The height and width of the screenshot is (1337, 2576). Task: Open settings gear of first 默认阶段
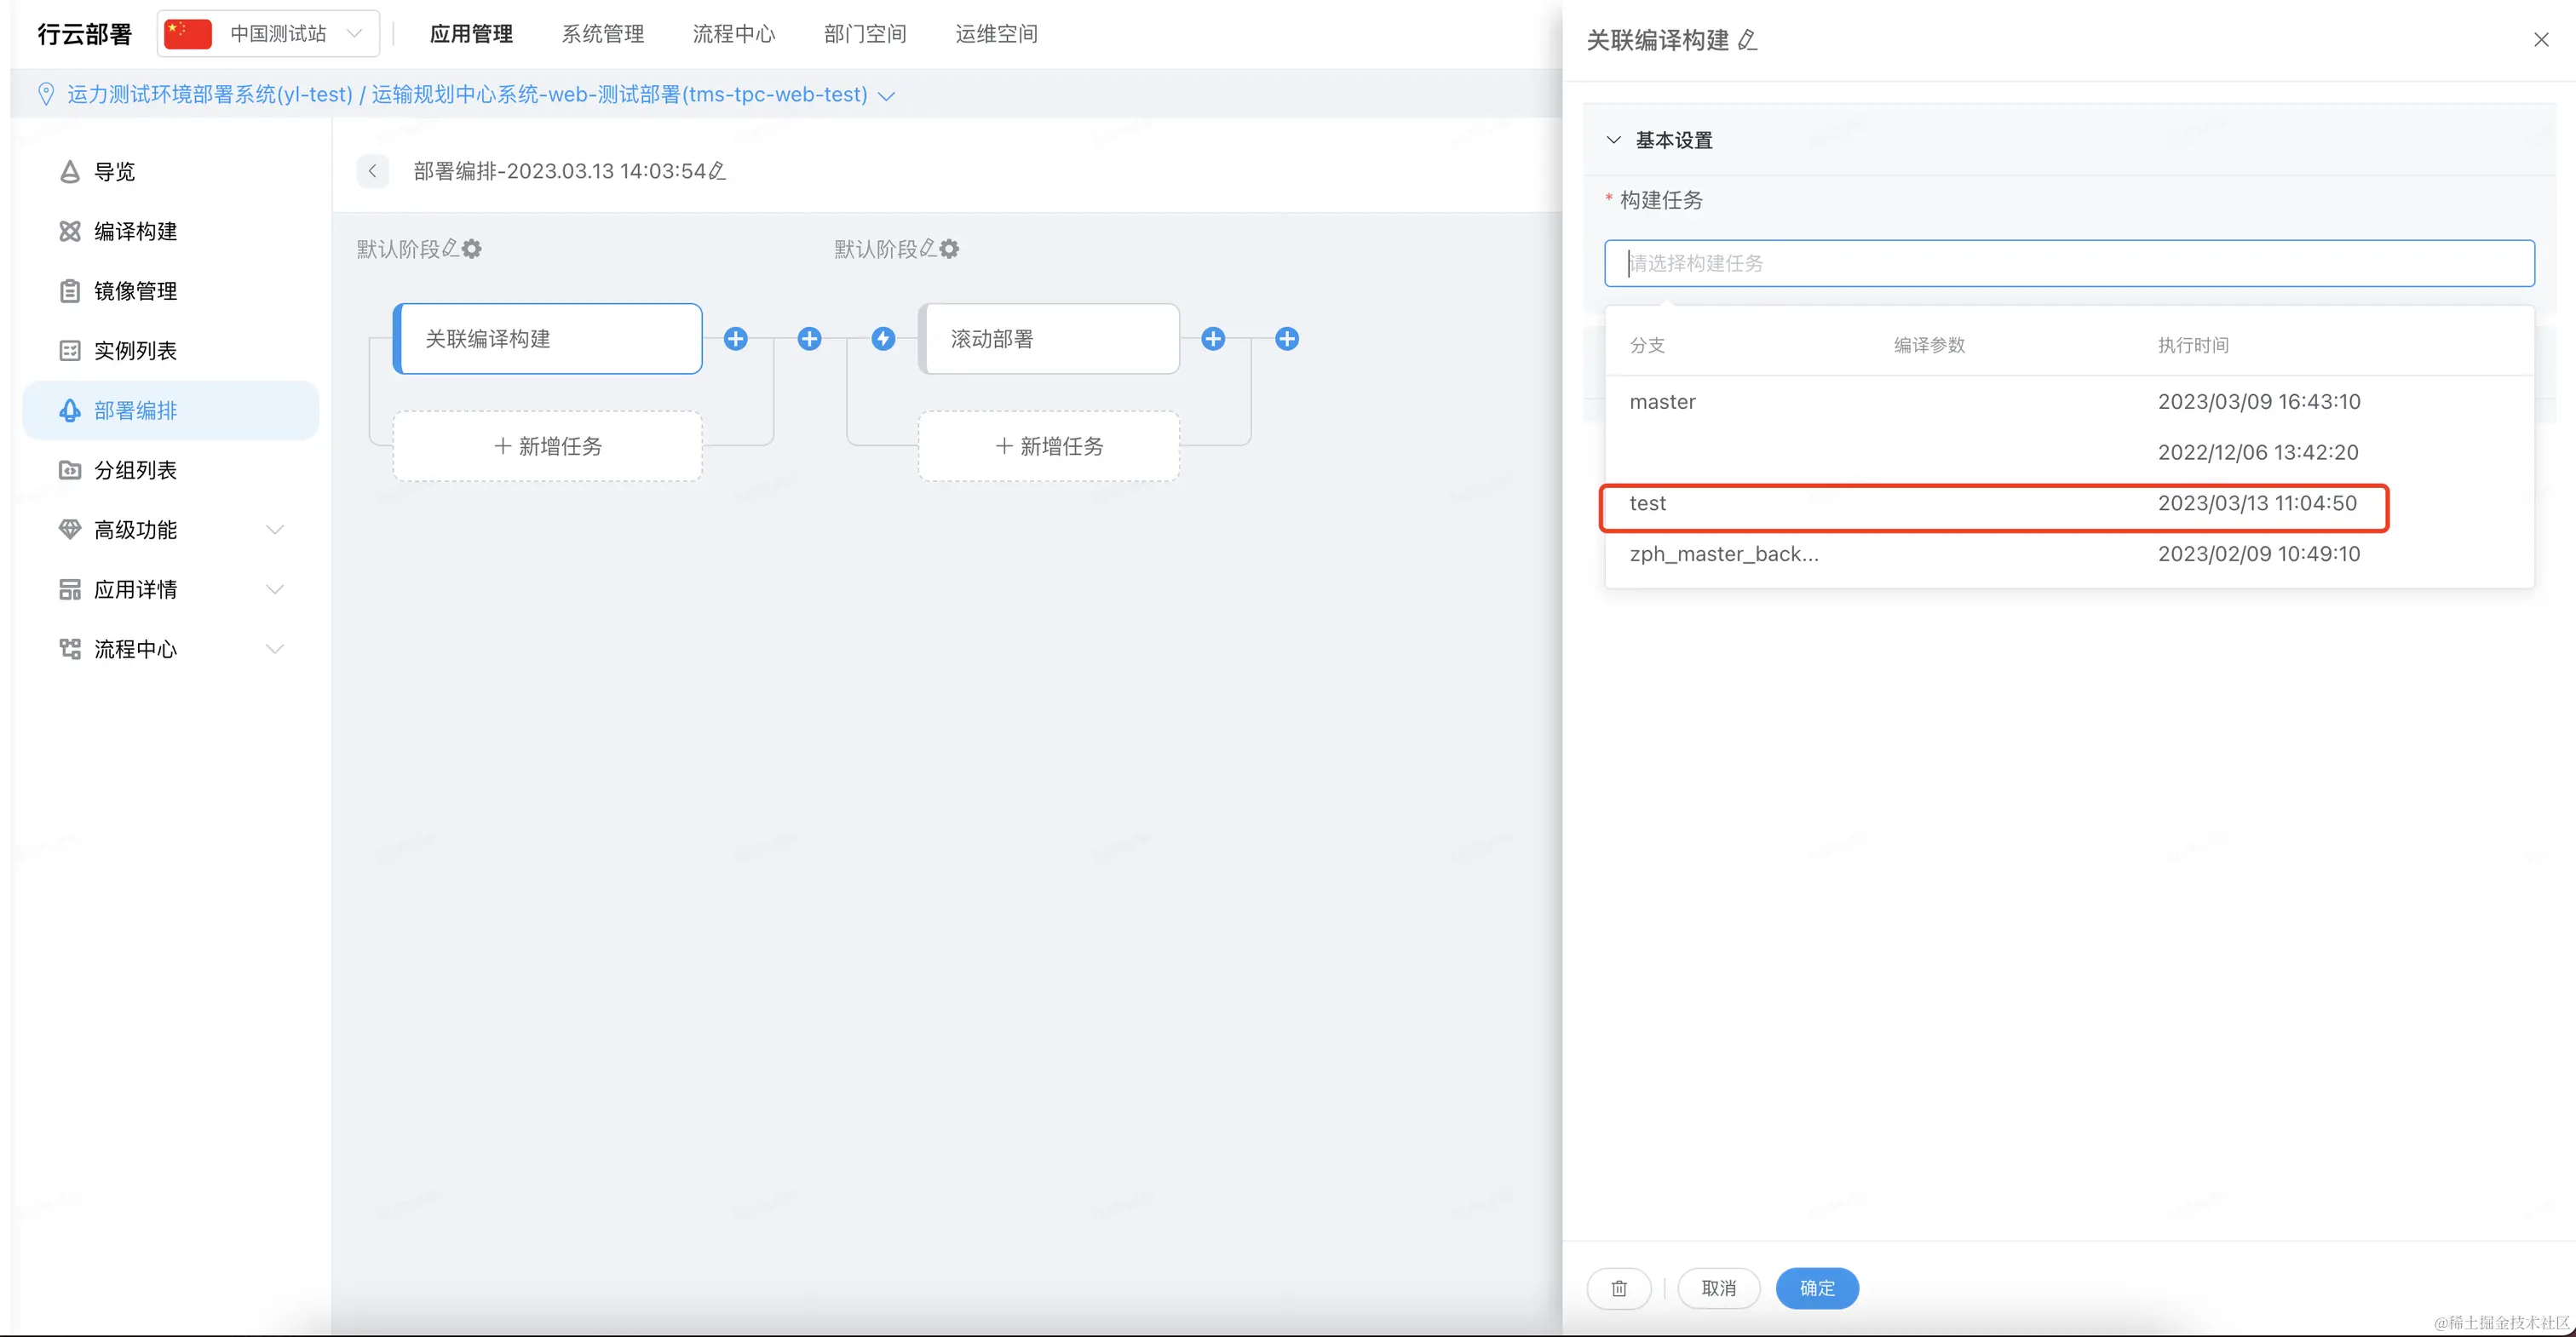[472, 249]
